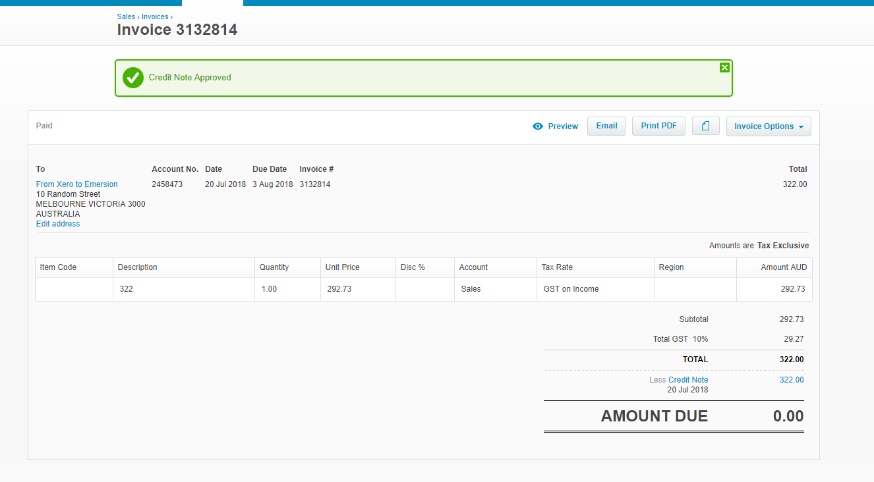Click the Sales account cell
The image size is (874, 482).
click(495, 289)
